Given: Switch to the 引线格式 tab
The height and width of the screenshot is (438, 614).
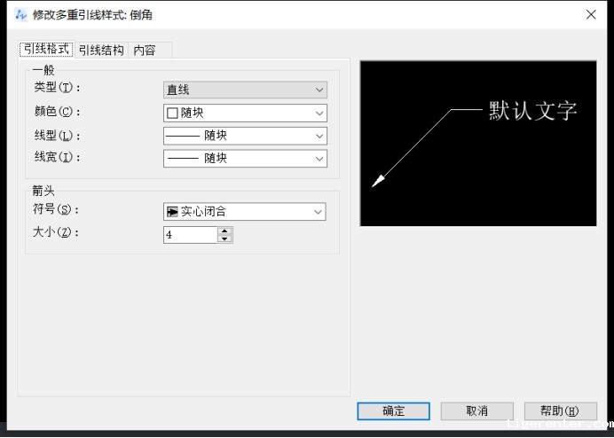Looking at the screenshot, I should tap(45, 50).
